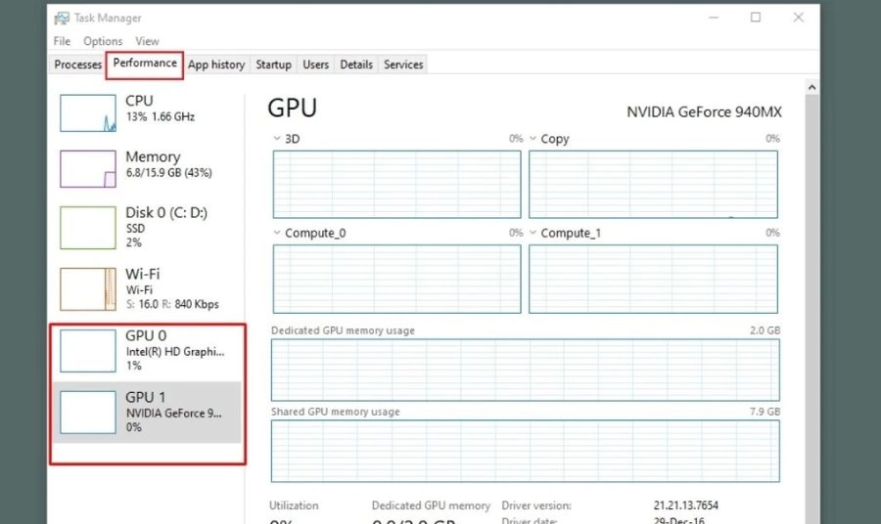Click driver version 21.21.13.7654 value

[686, 505]
